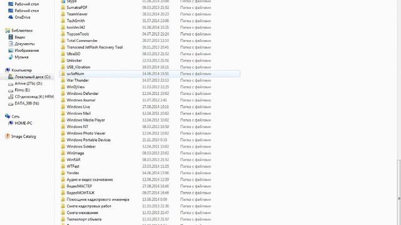Click the USB_Vibration folder icon
The image size is (401, 225).
[x=63, y=67]
